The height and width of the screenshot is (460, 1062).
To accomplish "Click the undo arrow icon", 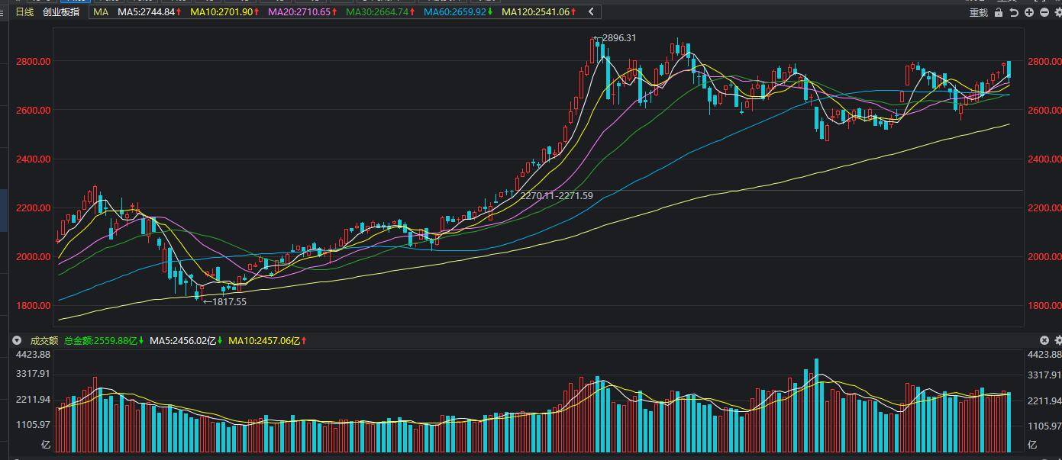I will (x=1014, y=12).
